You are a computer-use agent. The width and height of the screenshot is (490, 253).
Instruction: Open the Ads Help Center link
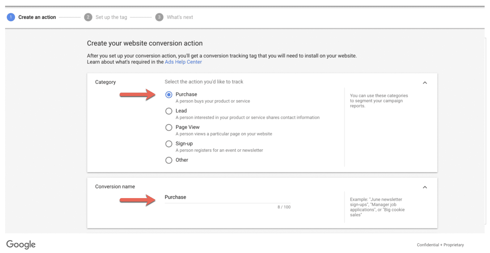(183, 62)
